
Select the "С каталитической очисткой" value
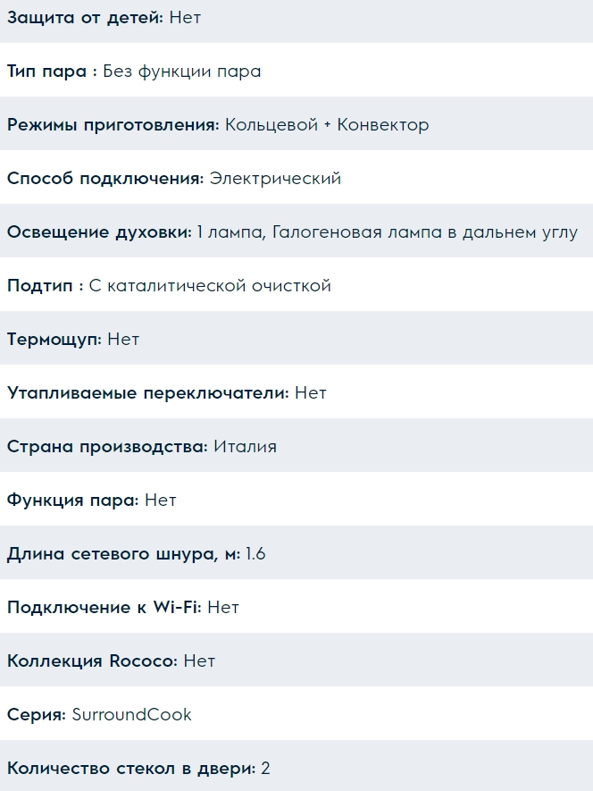(211, 286)
